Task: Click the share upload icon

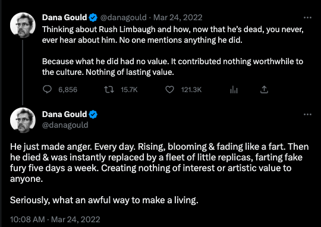Action: pos(264,90)
